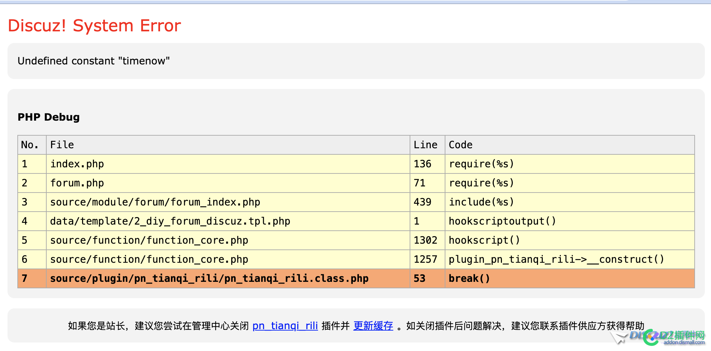
Task: Click the File column header
Action: coord(228,145)
